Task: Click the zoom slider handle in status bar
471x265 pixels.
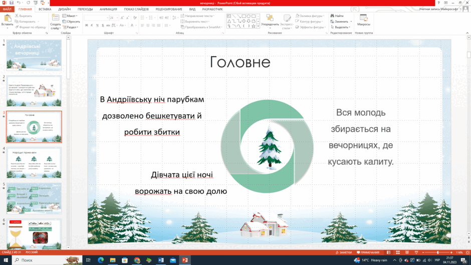Action: [437, 252]
